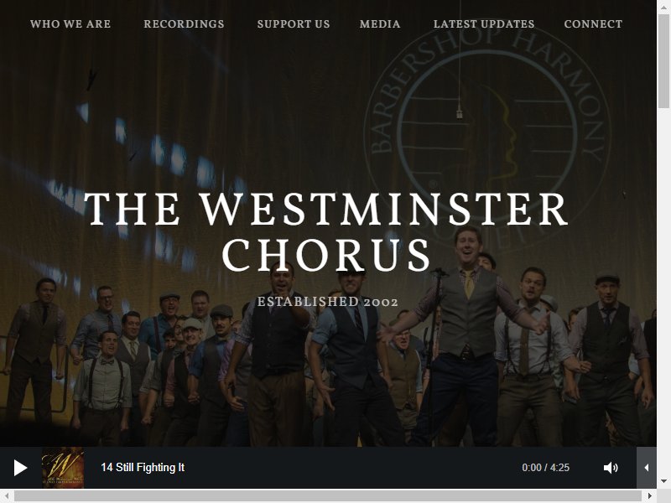Mute the audio player volume
Image resolution: width=671 pixels, height=503 pixels.
[x=611, y=468]
